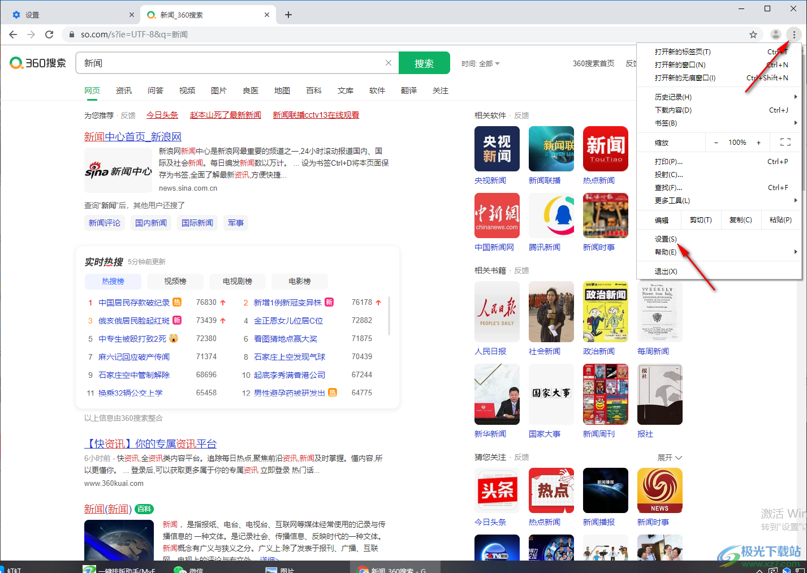Open 中国新闻网 thumbnail

[497, 216]
